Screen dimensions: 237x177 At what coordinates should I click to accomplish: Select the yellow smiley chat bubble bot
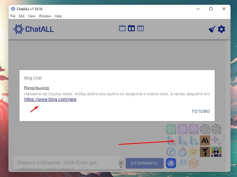pos(194,152)
